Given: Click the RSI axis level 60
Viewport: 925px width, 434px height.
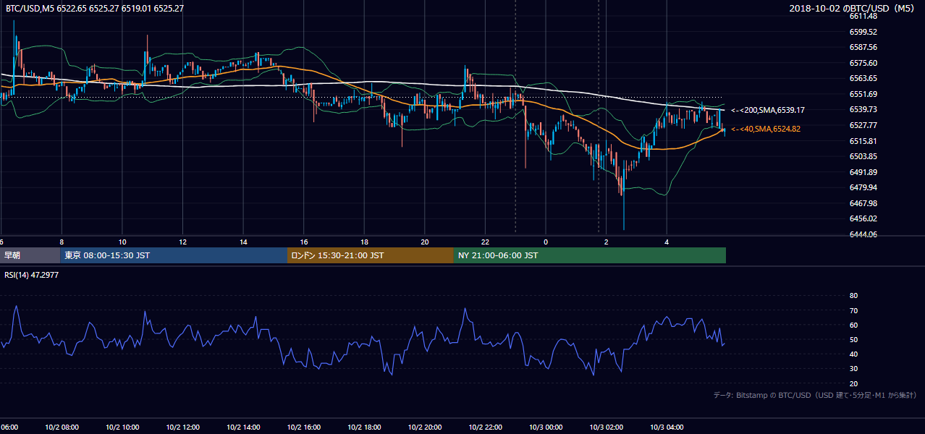Looking at the screenshot, I should (x=853, y=325).
